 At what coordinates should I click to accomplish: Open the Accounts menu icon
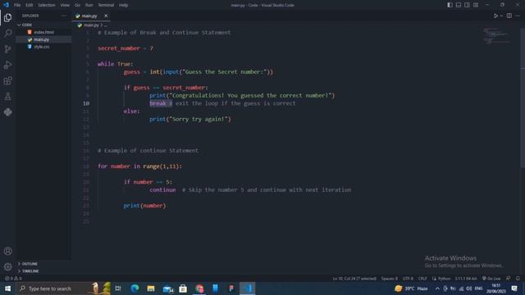click(7, 252)
